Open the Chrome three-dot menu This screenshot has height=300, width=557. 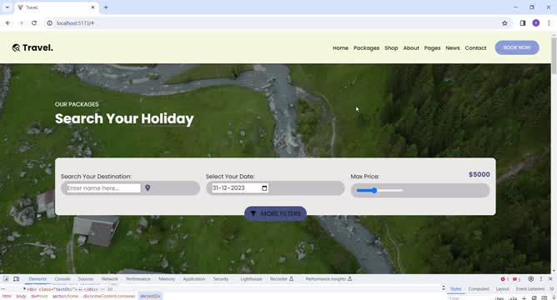click(x=549, y=23)
